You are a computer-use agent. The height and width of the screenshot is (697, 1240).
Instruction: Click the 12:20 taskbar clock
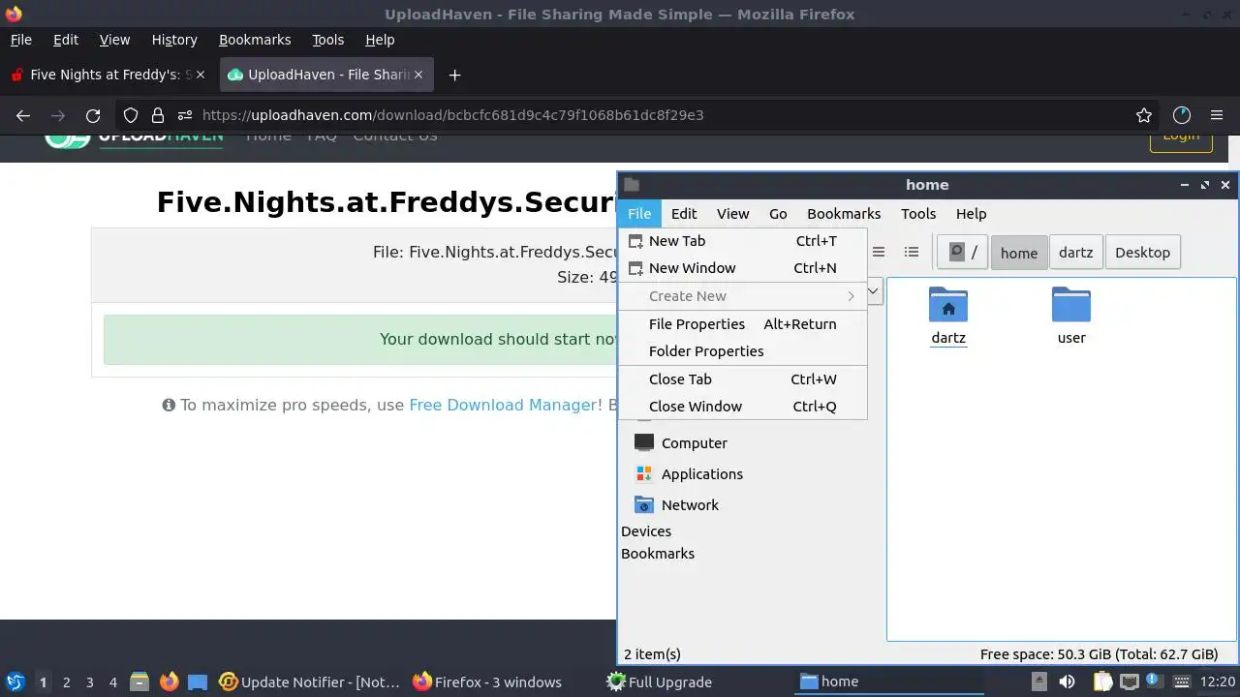(x=1218, y=682)
